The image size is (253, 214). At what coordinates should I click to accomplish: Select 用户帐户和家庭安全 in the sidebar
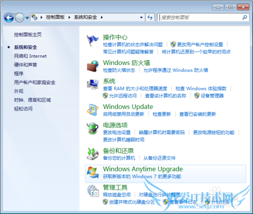coord(35,83)
